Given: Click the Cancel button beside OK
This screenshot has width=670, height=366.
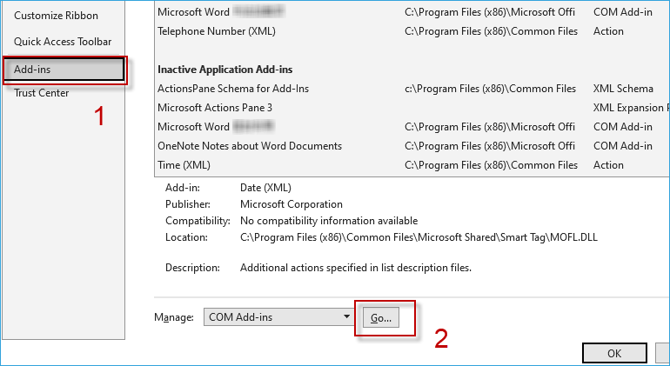Looking at the screenshot, I should pos(663,353).
